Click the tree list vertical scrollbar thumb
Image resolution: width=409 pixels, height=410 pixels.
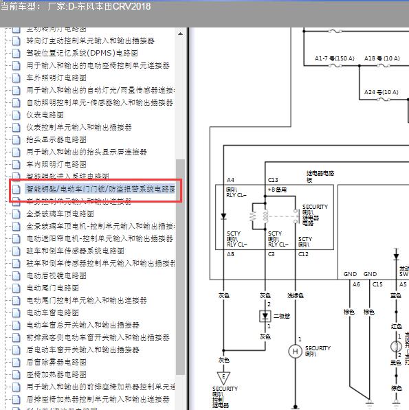180,267
